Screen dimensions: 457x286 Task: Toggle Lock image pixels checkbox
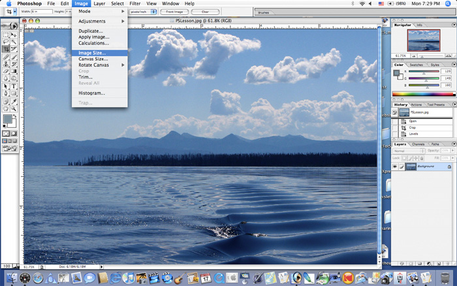410,158
